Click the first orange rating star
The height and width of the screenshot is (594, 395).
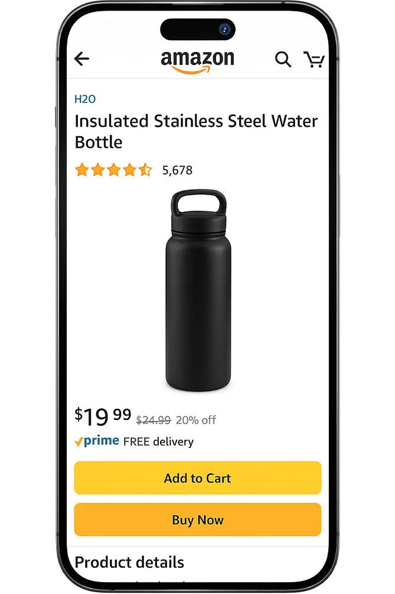[81, 170]
